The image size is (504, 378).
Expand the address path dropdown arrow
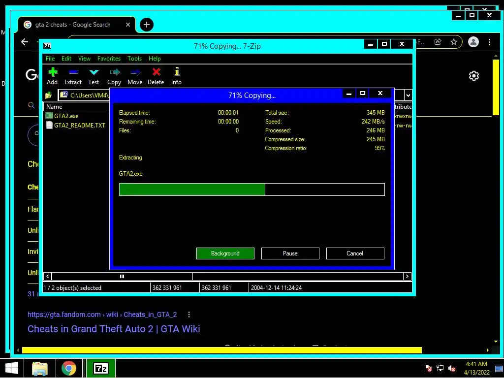408,95
